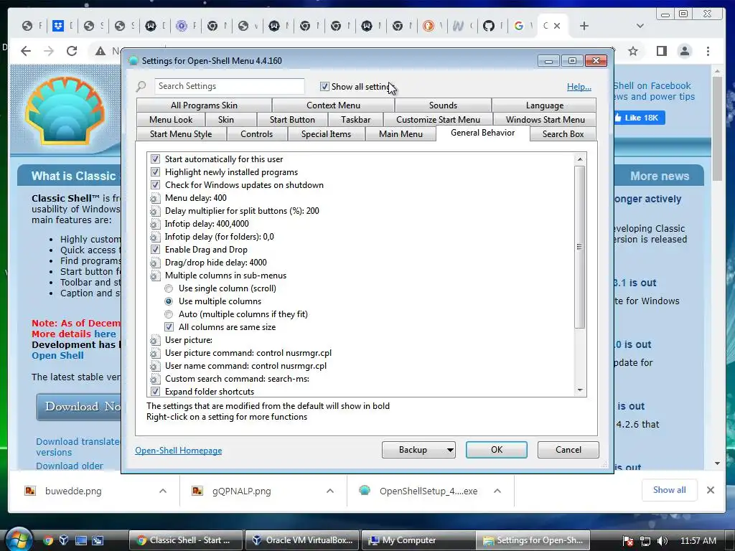Screen dimensions: 735x551
Task: Select Auto (multiple columns if they fit)
Action: pyautogui.click(x=169, y=314)
